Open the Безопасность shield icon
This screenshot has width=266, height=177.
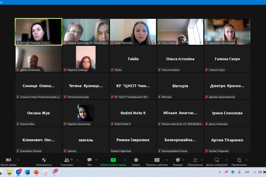44,160
